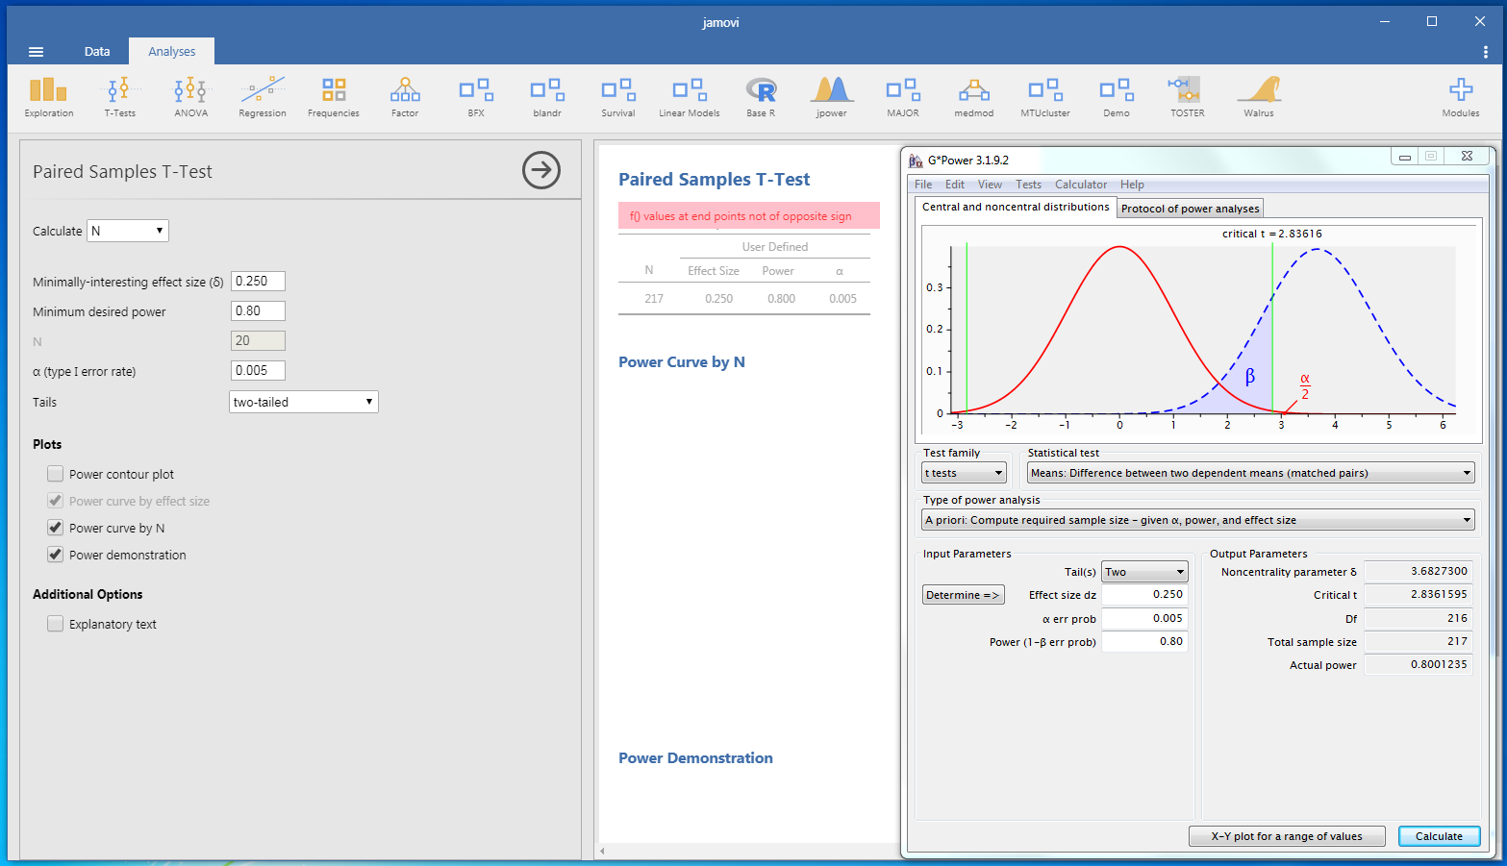The width and height of the screenshot is (1507, 866).
Task: Enable the Power contour plot checkbox
Action: coord(56,474)
